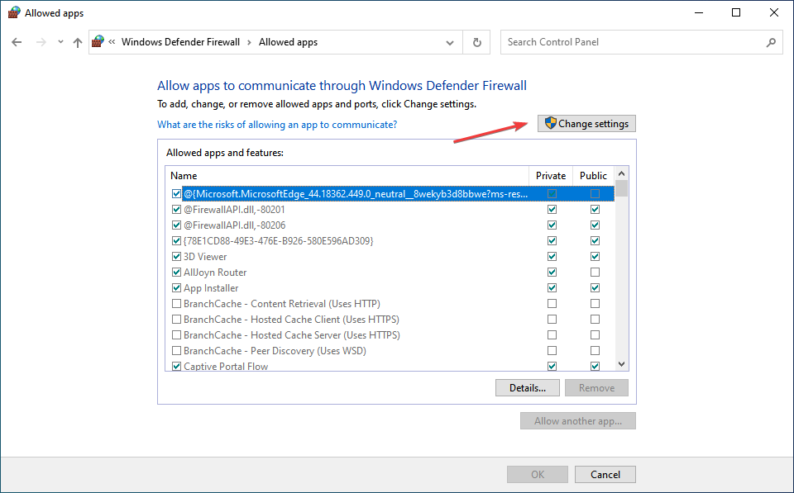Click the Allow another app button
Screen dimensions: 794x493
coord(578,420)
